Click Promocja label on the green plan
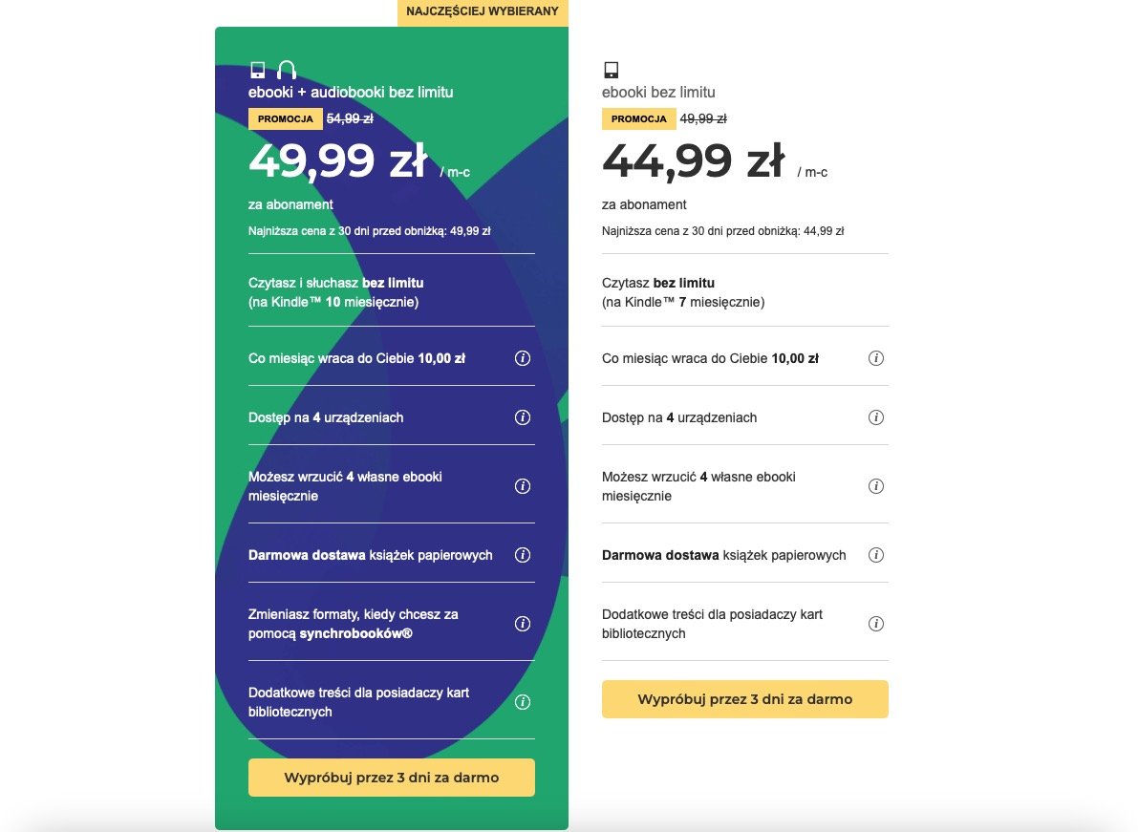 tap(286, 119)
